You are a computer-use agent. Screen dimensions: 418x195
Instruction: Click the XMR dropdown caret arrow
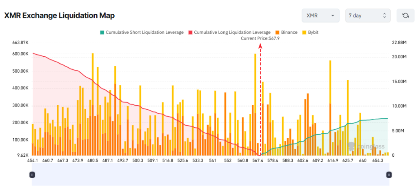click(333, 16)
